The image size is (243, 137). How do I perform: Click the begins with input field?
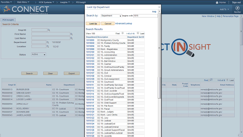(145, 16)
